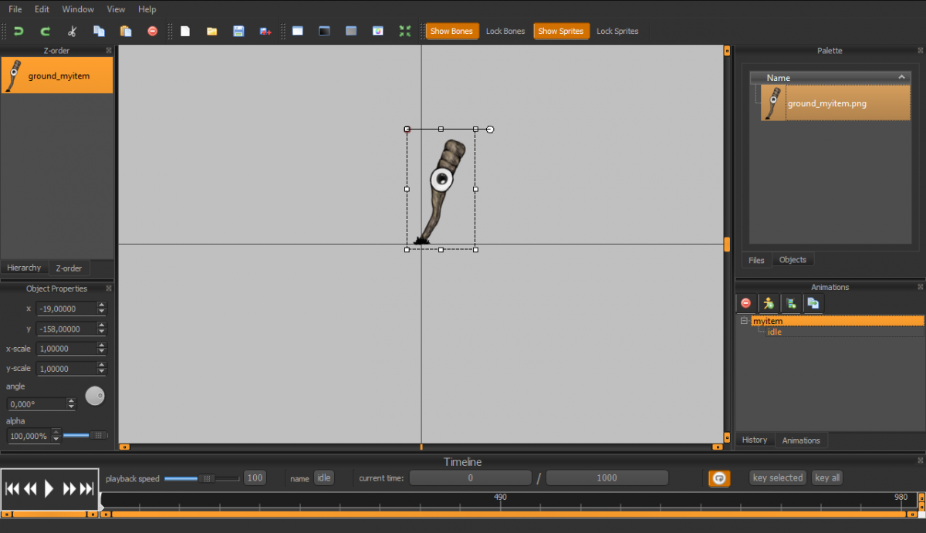
Task: Click the green fit-to-view arrows icon
Action: 405,32
